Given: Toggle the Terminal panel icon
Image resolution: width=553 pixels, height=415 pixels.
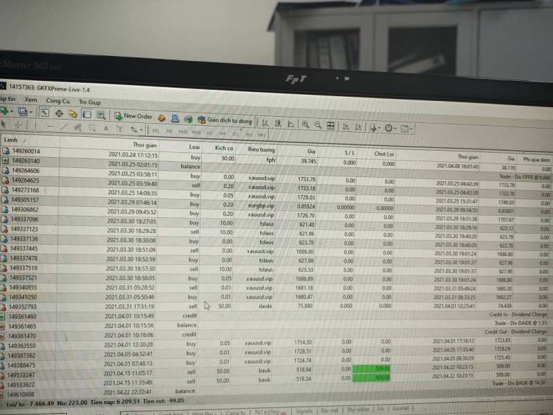Looking at the screenshot, I should 87,114.
